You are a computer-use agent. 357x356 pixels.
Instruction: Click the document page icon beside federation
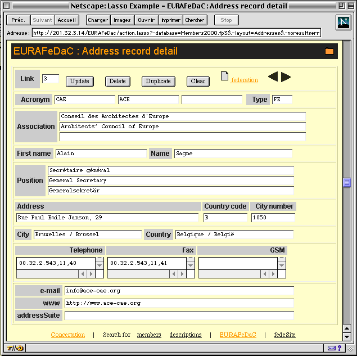(x=224, y=76)
